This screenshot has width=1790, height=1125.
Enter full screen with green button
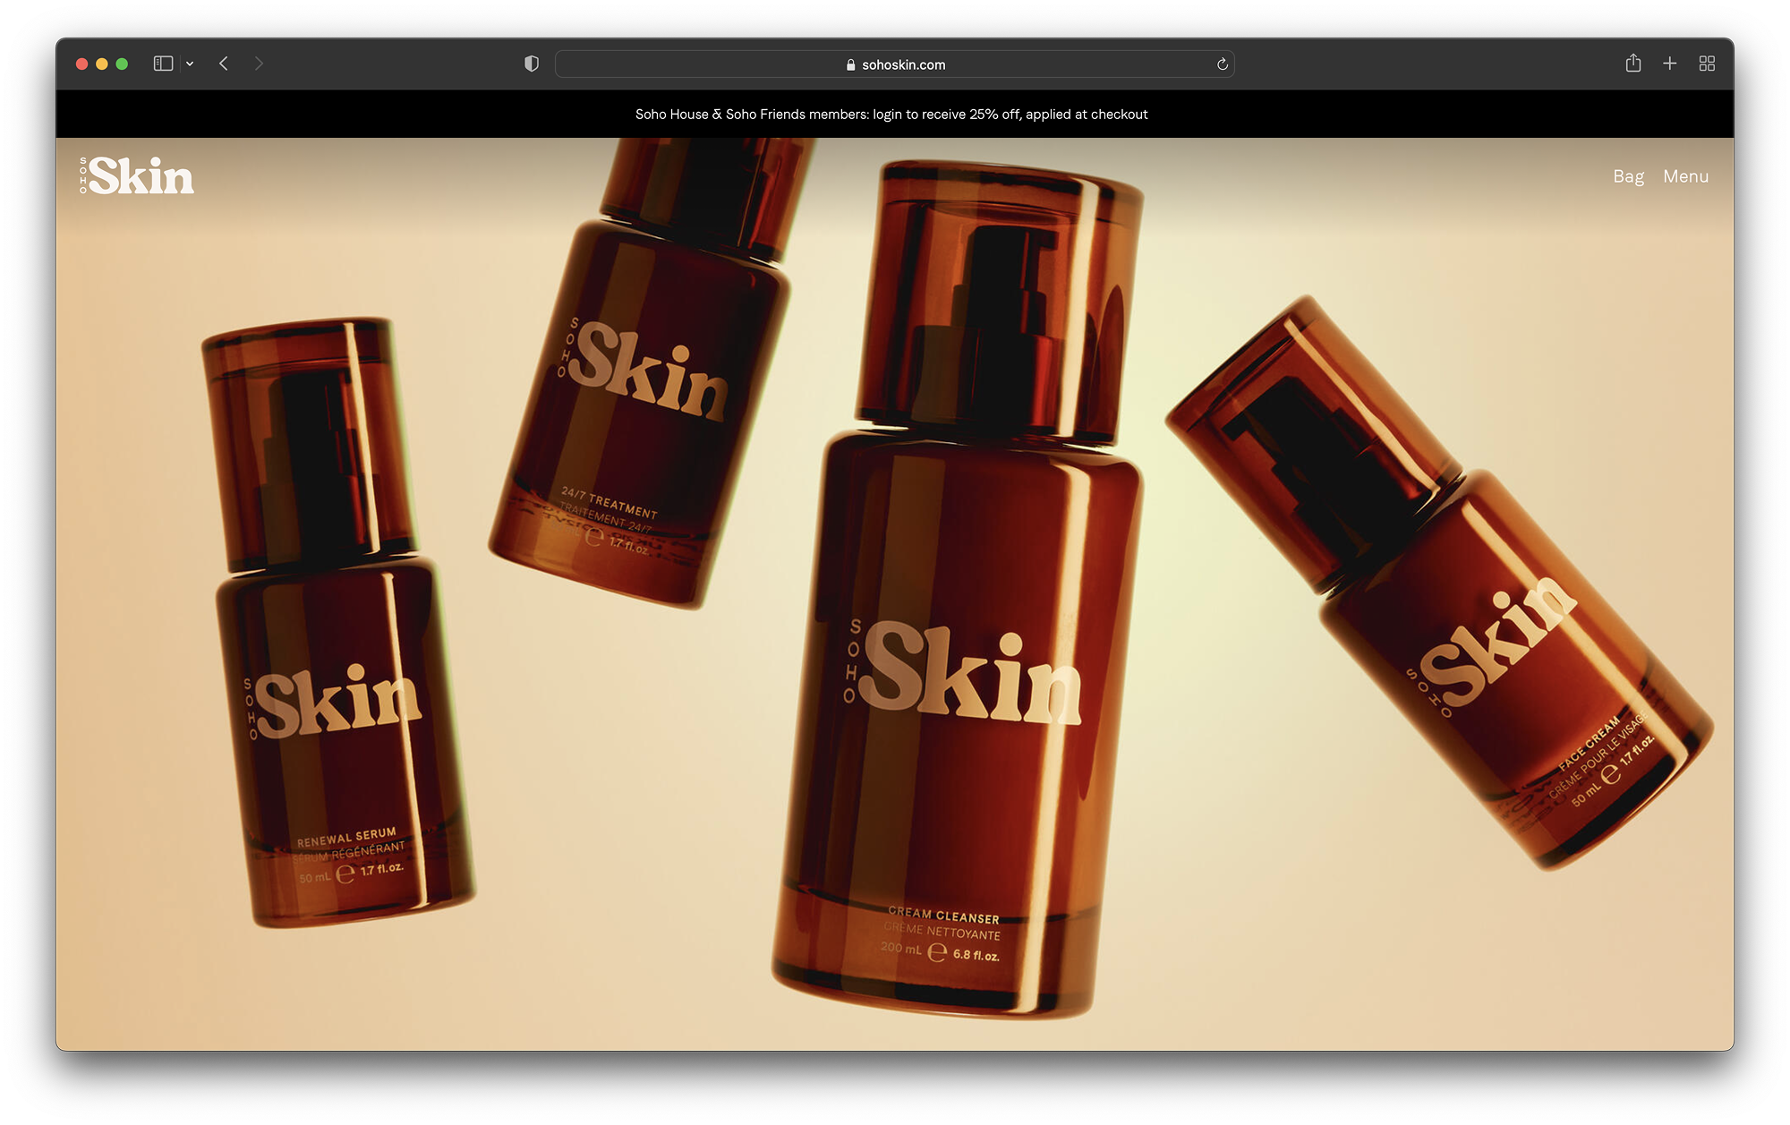coord(122,64)
